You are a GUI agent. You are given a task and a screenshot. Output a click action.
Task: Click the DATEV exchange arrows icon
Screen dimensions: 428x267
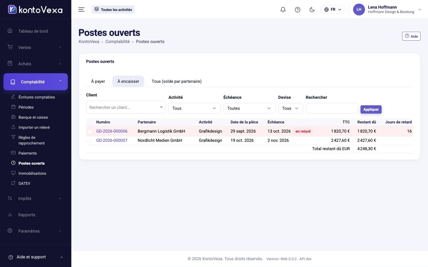(x=13, y=183)
